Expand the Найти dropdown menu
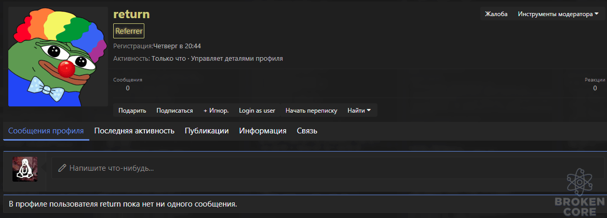 pos(359,111)
